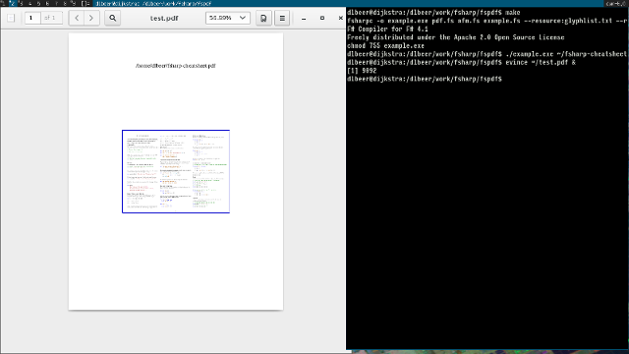Click the fsharp-cheatsheet.pdf path heading on page
This screenshot has height=354, width=629.
(176, 66)
